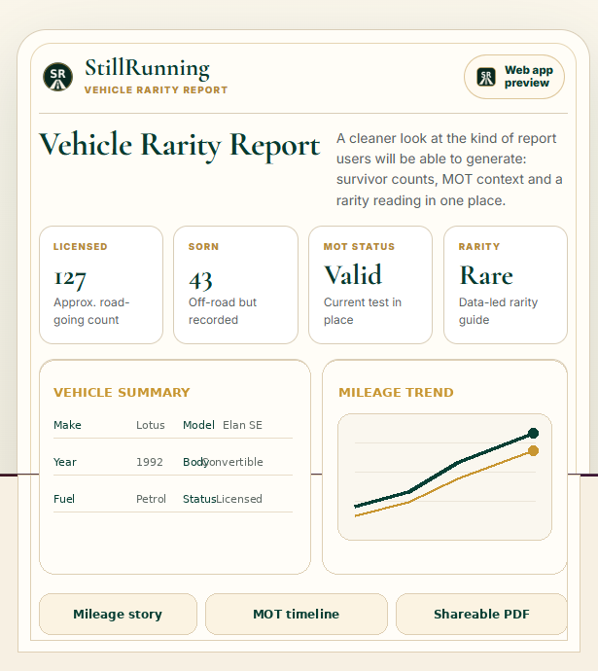Click the Make label
Viewport: 598px width, 671px height.
tap(68, 425)
